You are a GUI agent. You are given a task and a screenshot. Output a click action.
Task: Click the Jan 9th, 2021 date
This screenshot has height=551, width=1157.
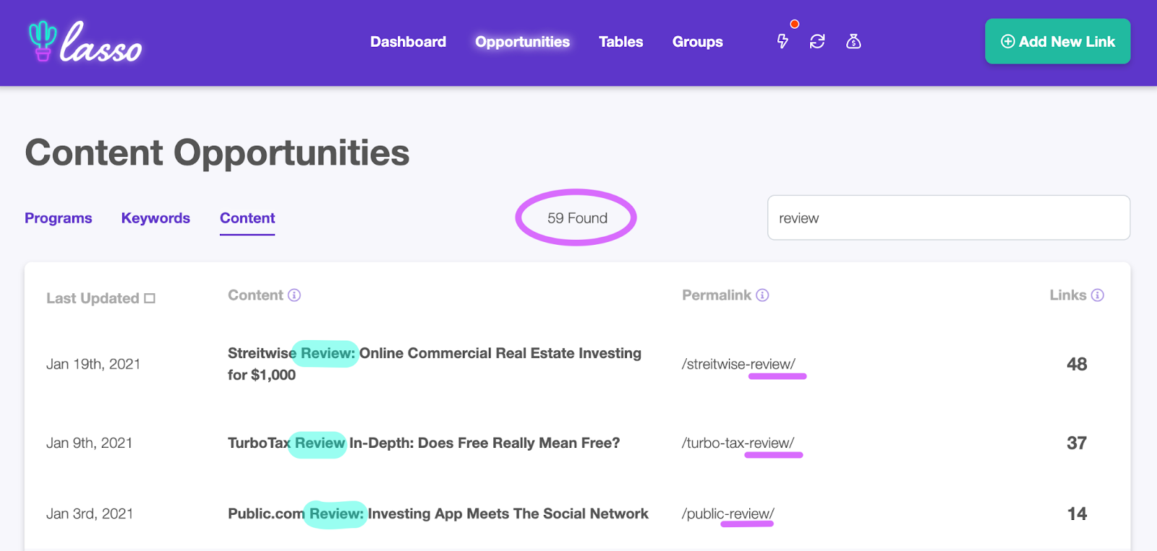[90, 443]
